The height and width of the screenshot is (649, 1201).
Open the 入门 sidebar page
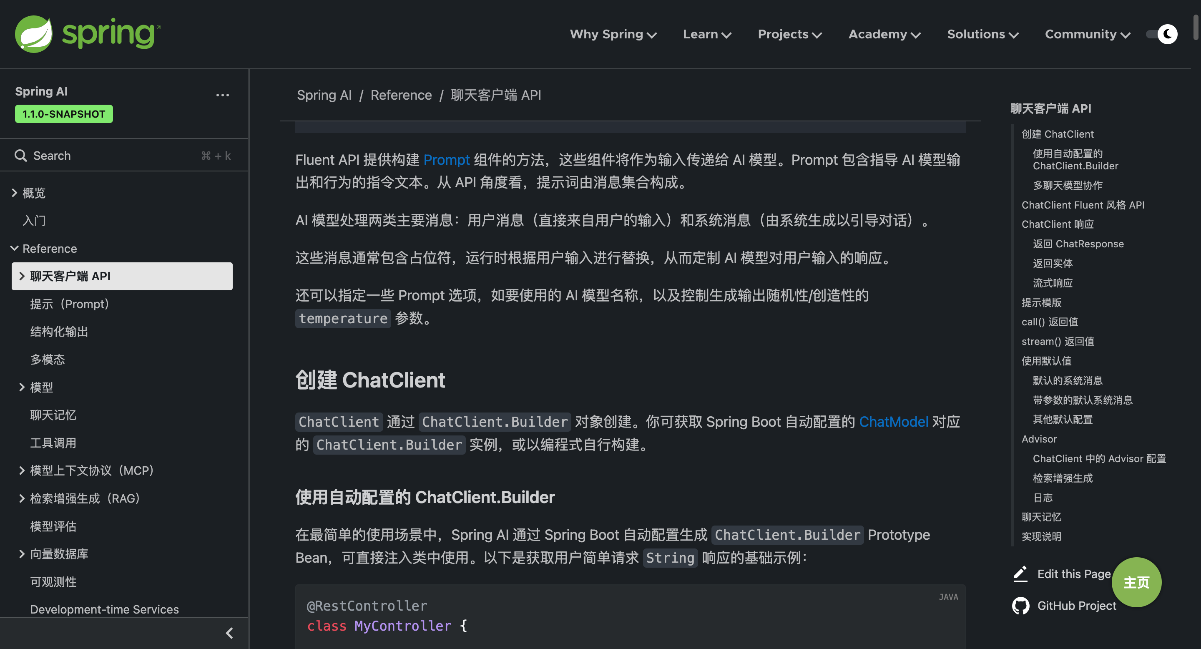coord(34,220)
